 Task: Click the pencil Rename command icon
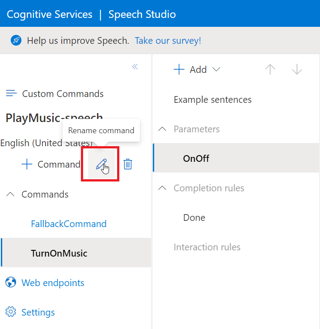(x=101, y=164)
